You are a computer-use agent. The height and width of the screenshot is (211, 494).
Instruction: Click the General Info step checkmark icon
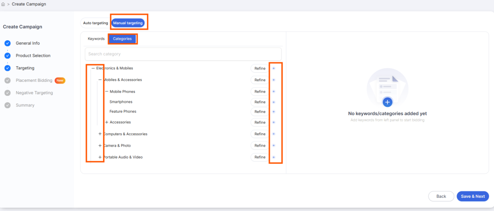[8, 43]
